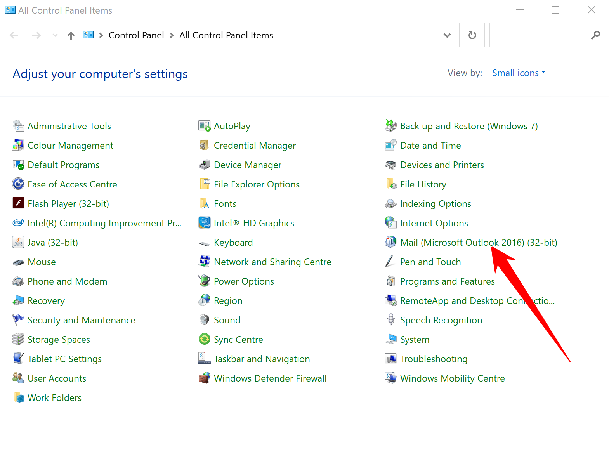
Task: Click the Control Panel breadcrumb
Action: tap(136, 35)
